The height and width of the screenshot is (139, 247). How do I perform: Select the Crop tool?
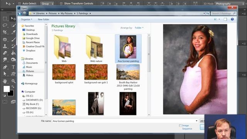5,32
